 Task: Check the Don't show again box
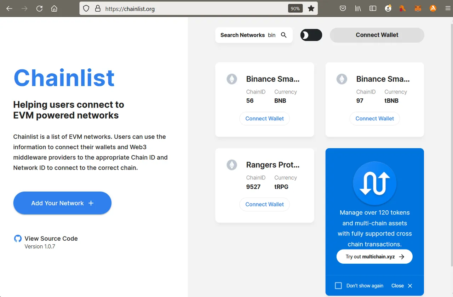338,286
